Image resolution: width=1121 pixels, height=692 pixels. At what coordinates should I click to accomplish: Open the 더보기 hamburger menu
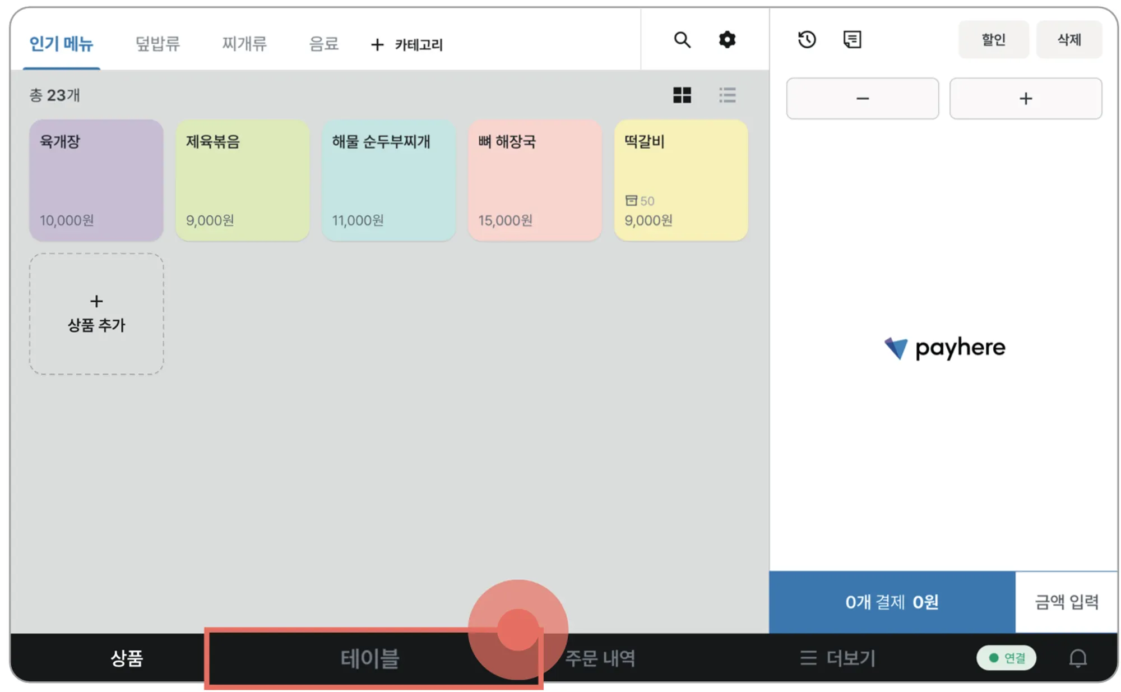[x=838, y=658]
